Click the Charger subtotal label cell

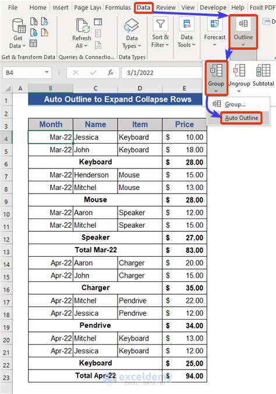(x=95, y=288)
